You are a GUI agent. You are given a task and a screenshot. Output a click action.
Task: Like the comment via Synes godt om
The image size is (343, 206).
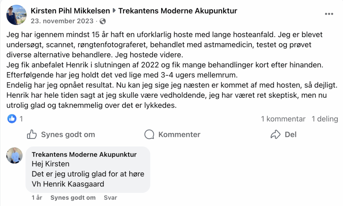pos(73,198)
